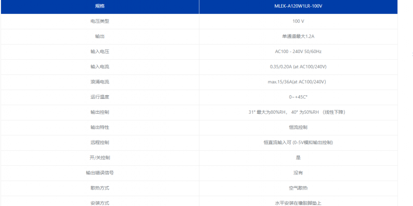
Task: Select the 100 V value cell
Action: [298, 21]
